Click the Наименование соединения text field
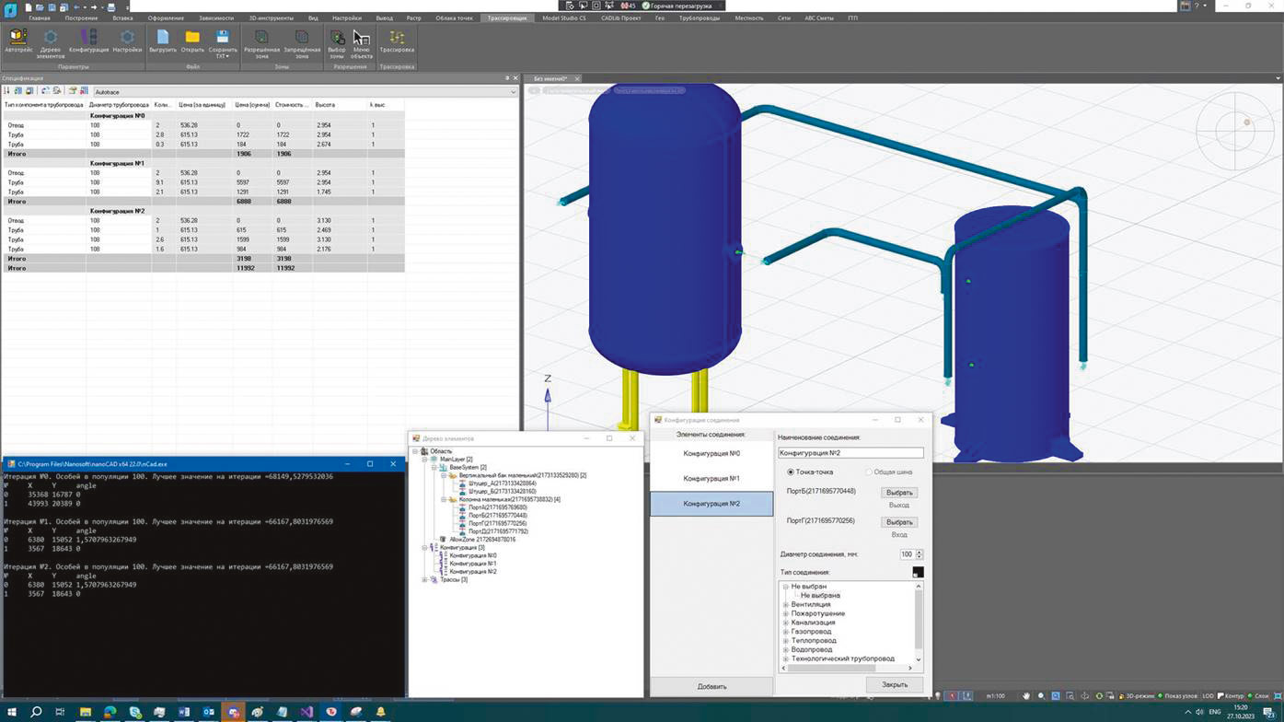This screenshot has width=1284, height=722. click(850, 453)
